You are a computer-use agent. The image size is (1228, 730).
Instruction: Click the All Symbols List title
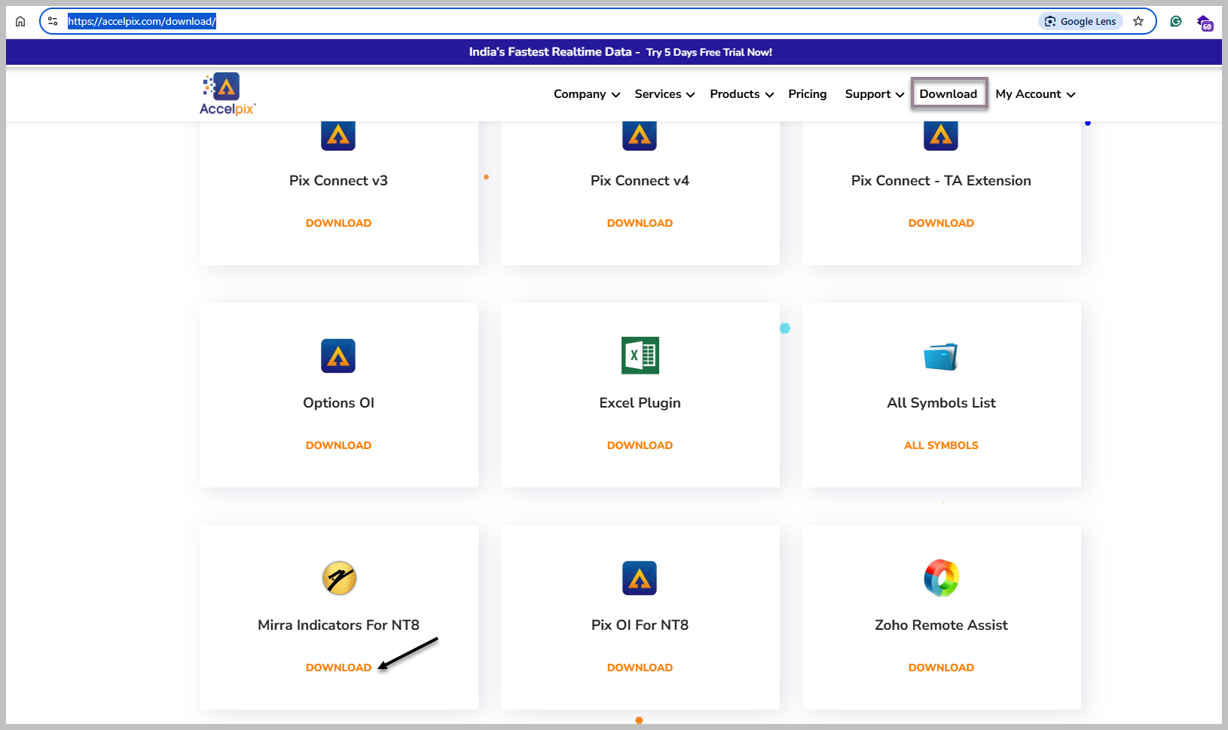click(941, 403)
